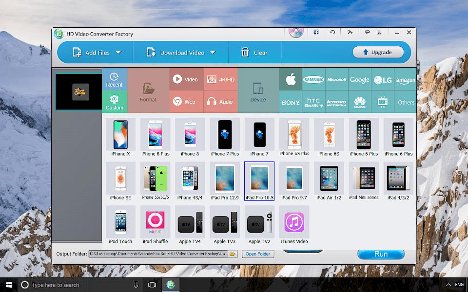Select the iPod Touch preset
The height and width of the screenshot is (292, 468).
click(x=120, y=225)
